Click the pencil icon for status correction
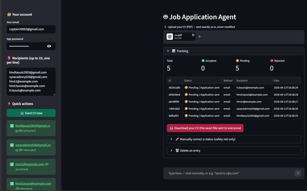Screen dimensions: 307x191 tap(177, 139)
